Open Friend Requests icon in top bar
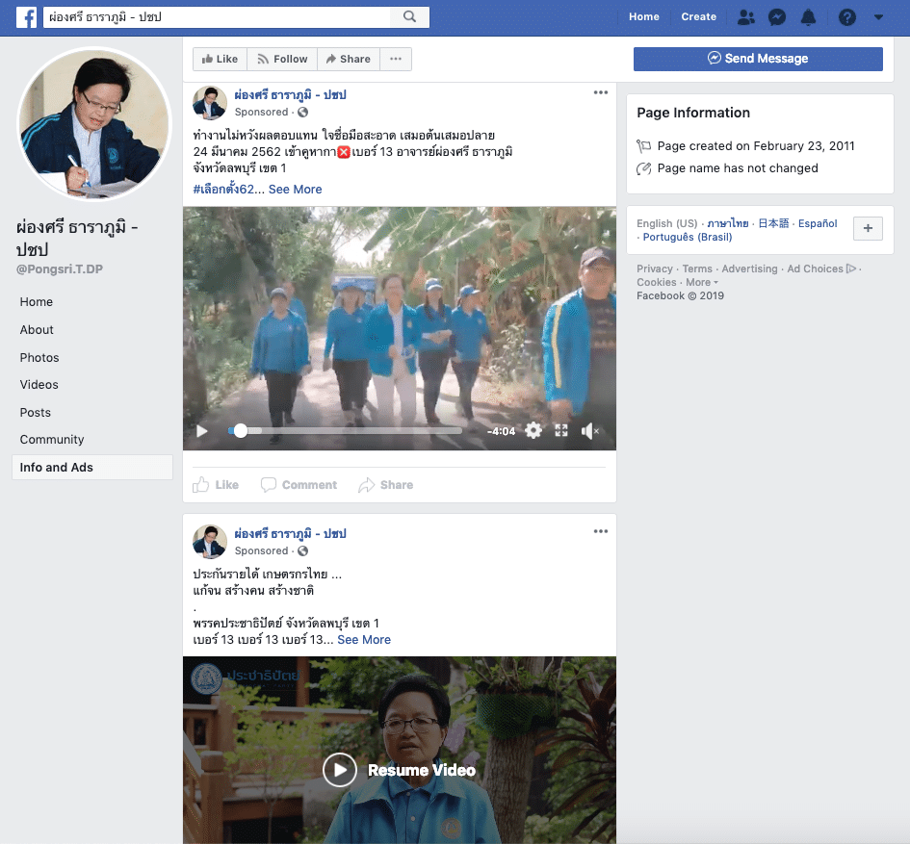 (745, 16)
